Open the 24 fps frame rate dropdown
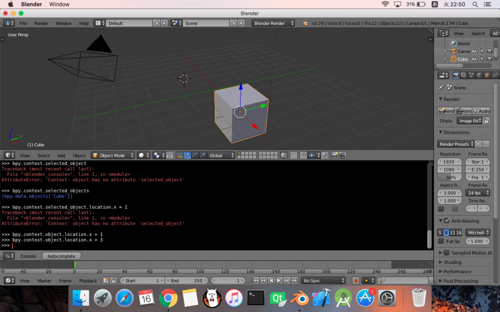The height and width of the screenshot is (312, 500). point(478,193)
